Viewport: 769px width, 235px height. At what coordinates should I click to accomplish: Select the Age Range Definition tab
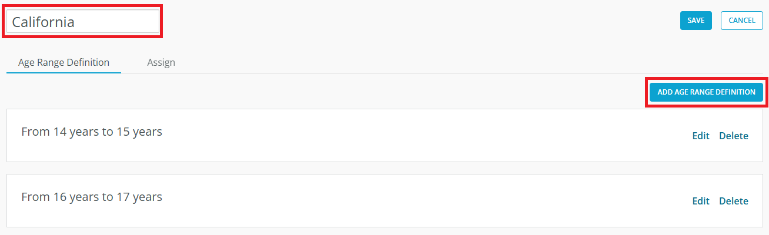[63, 62]
